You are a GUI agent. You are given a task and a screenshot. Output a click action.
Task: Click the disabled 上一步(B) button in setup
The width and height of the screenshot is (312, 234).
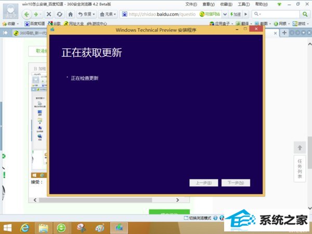pos(204,183)
